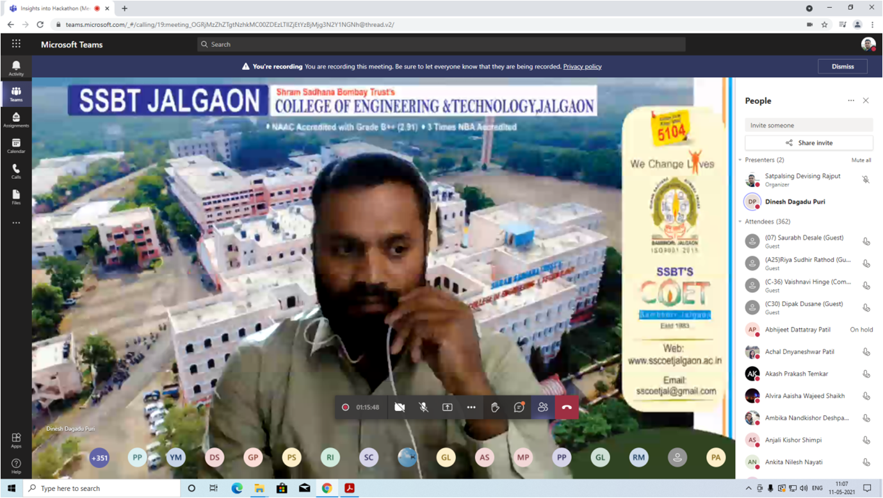Click the YM participant avatar

tap(176, 458)
